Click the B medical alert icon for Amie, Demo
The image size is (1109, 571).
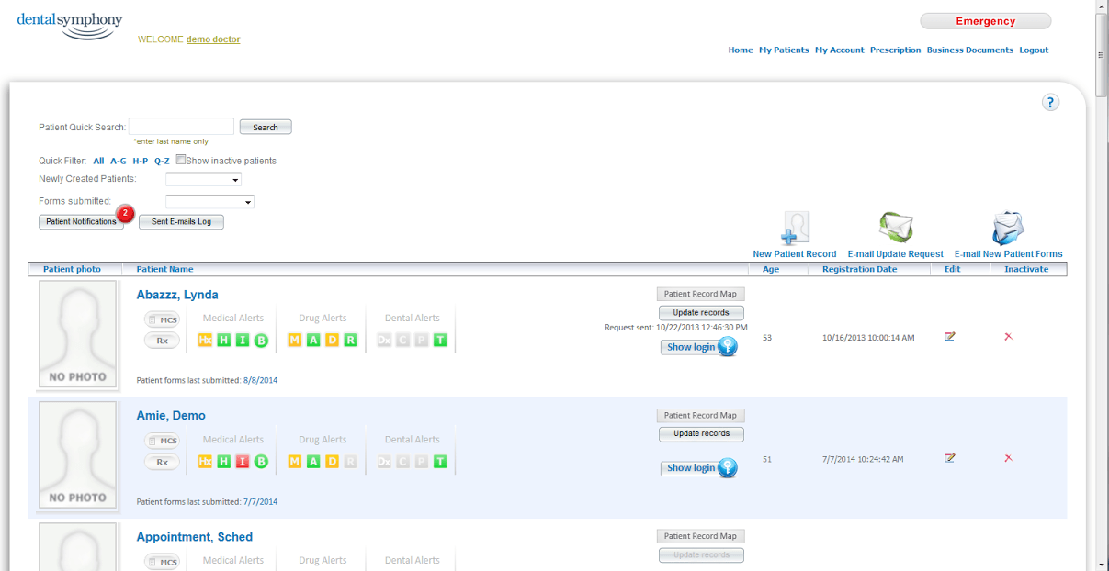(260, 462)
